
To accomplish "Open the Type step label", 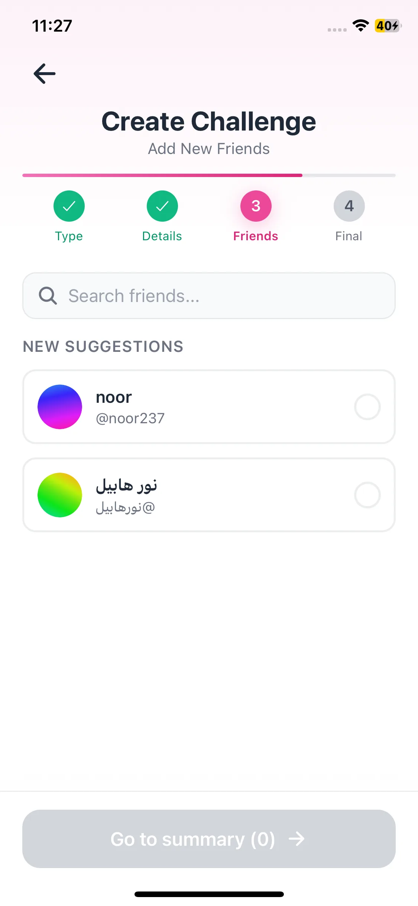I will click(x=69, y=236).
